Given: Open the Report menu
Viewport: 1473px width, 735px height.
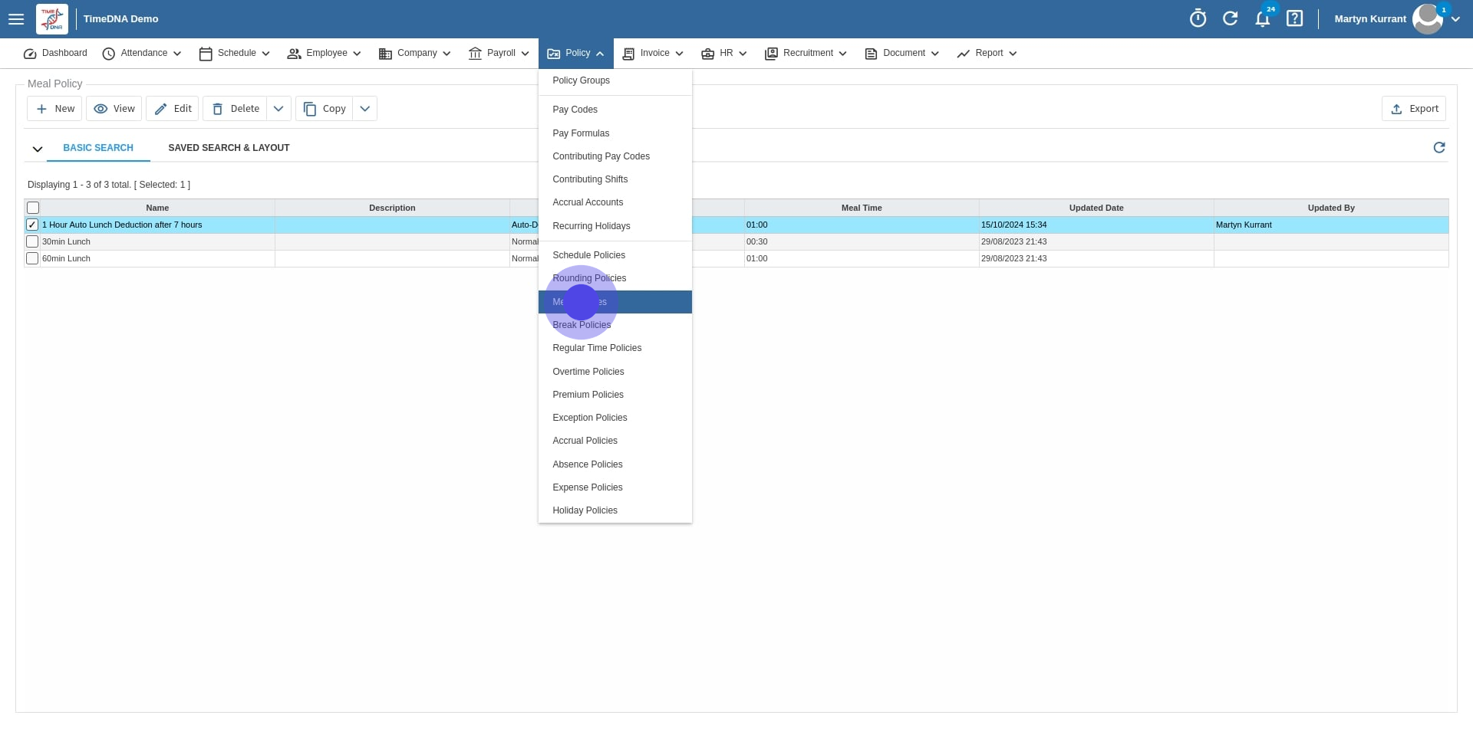Looking at the screenshot, I should pyautogui.click(x=987, y=53).
